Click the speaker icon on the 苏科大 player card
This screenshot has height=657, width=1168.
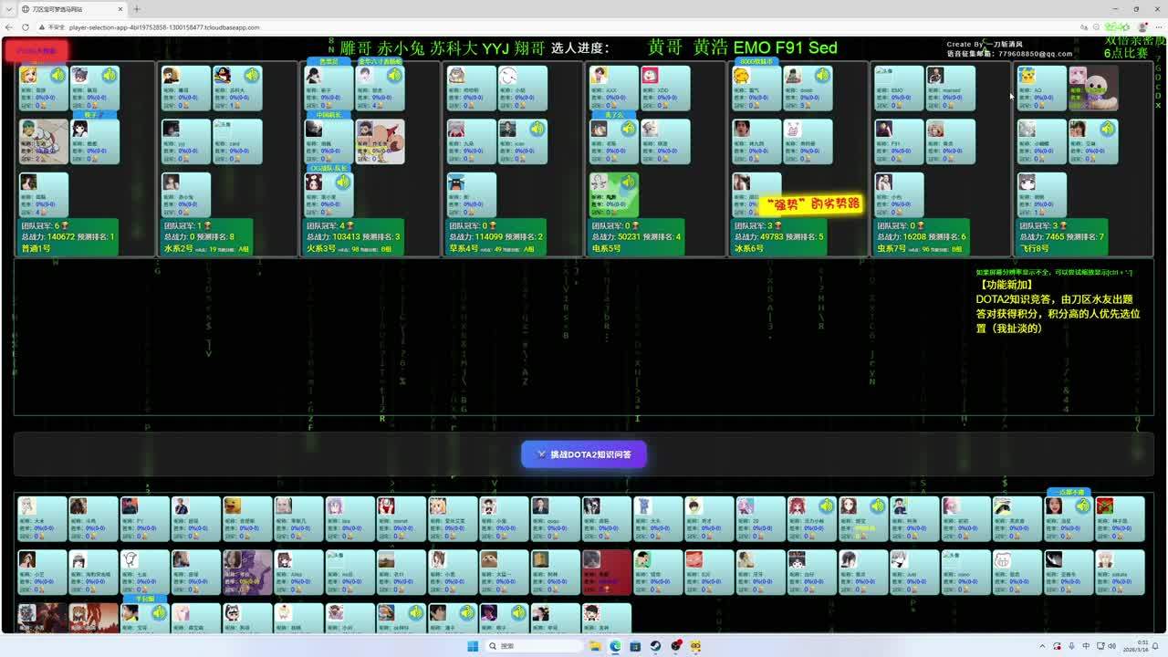click(251, 76)
